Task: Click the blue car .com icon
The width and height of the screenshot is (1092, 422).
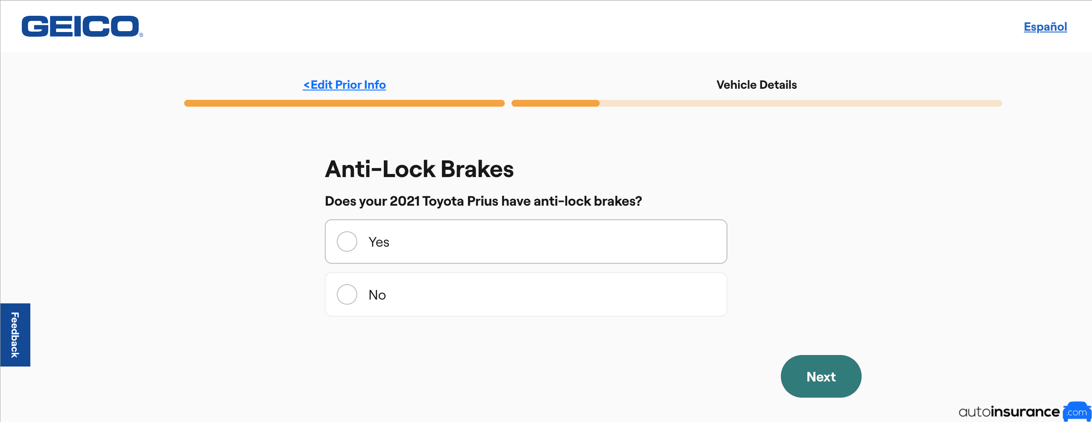Action: click(1077, 412)
